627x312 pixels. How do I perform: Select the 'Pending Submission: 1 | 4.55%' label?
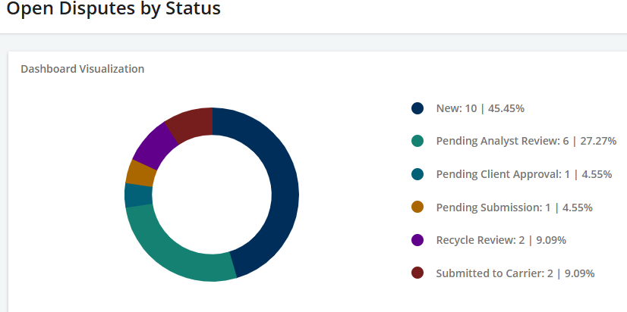514,207
